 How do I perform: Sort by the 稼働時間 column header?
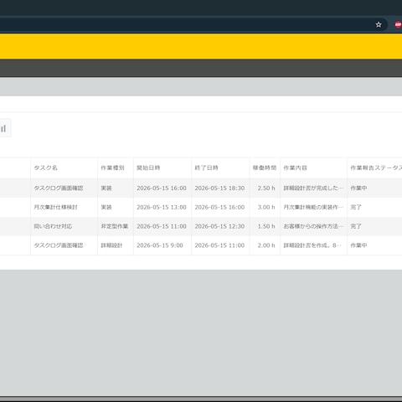click(265, 167)
